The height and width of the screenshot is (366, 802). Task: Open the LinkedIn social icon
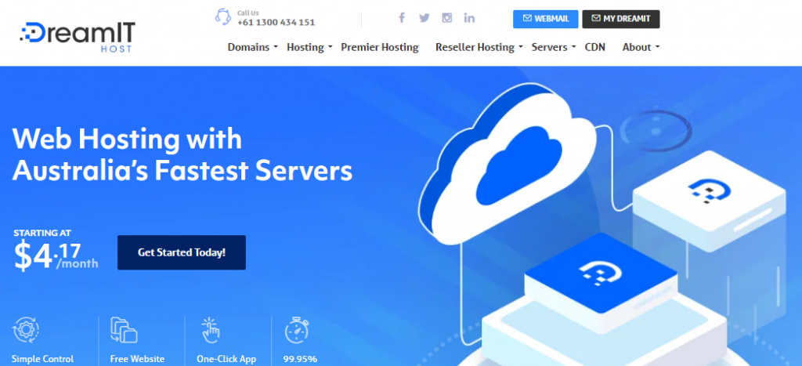pyautogui.click(x=469, y=18)
